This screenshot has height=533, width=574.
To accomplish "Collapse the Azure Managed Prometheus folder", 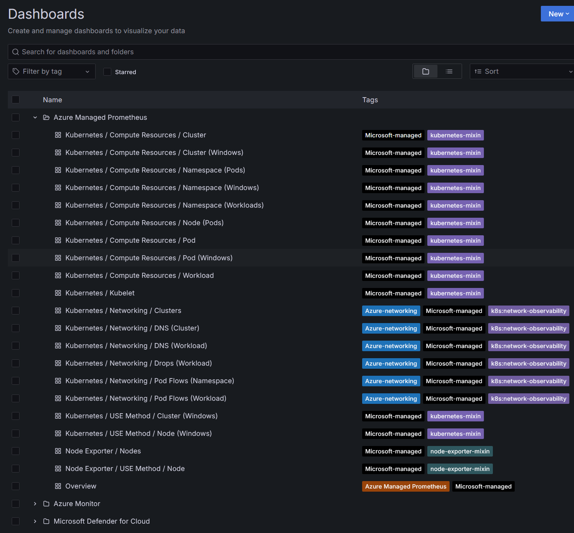I will point(35,117).
